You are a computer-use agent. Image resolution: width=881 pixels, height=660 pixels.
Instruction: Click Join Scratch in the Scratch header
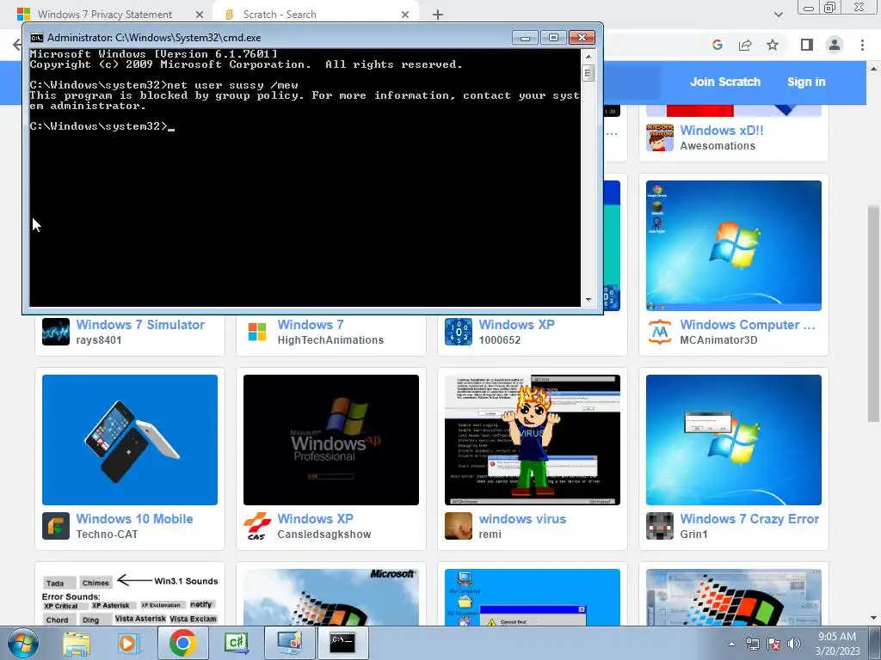[x=724, y=82]
